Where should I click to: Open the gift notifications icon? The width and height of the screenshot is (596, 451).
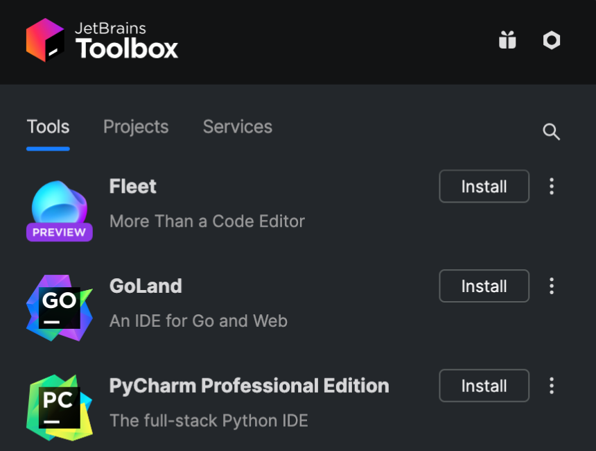click(x=507, y=40)
